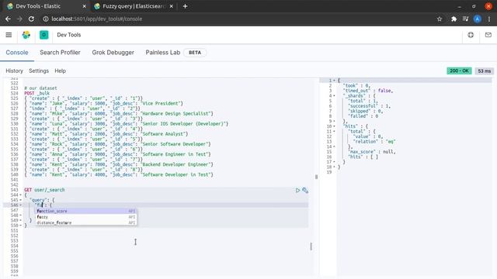This screenshot has width=497, height=279.
Task: Click the "max_score" : null response line
Action: [x=372, y=152]
